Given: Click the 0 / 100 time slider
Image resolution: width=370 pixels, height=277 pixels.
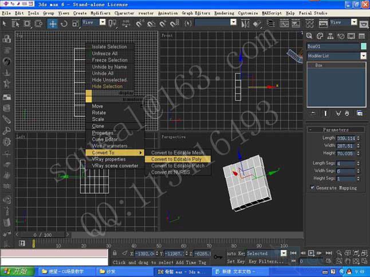Looking at the screenshot, I should click(x=42, y=235).
